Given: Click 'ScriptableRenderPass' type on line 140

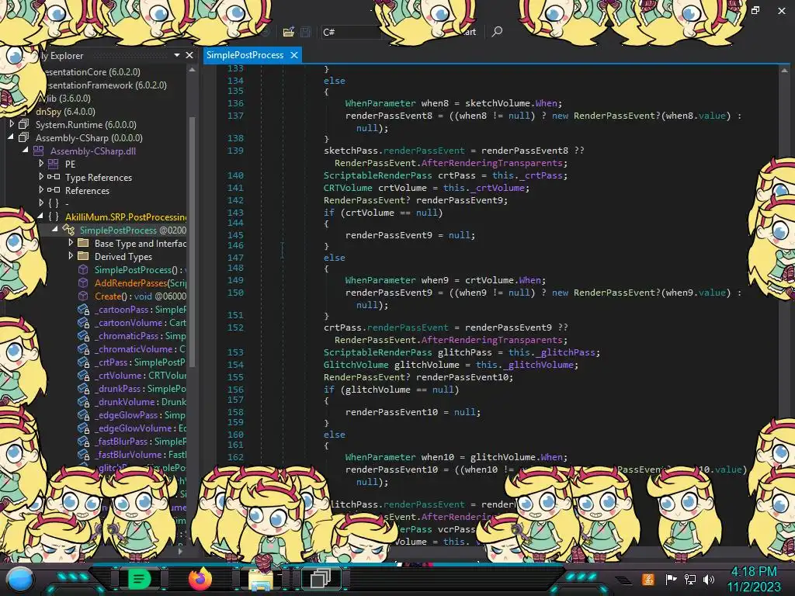Looking at the screenshot, I should coord(378,175).
